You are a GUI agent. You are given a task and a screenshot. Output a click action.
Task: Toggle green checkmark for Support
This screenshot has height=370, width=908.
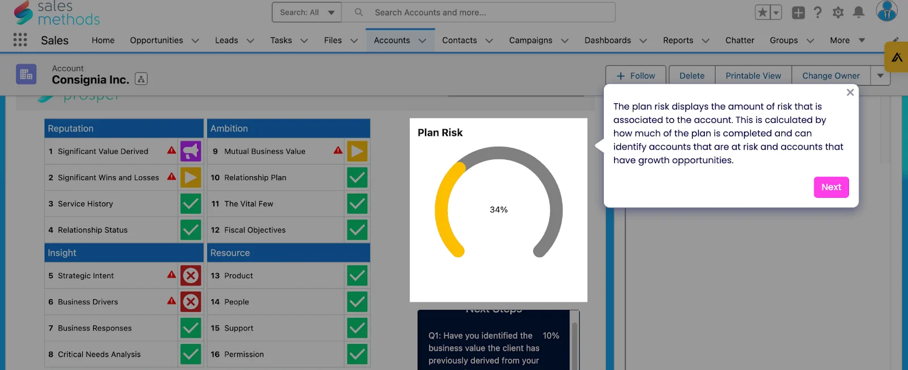pyautogui.click(x=358, y=328)
